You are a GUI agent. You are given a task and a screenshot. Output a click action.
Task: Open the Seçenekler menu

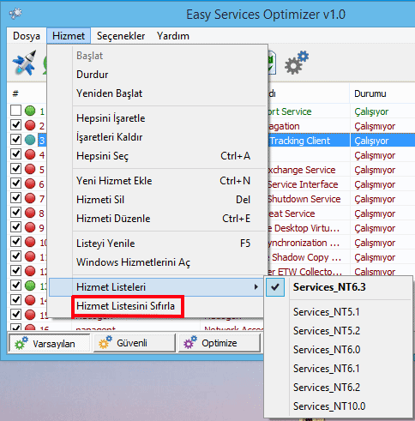121,36
